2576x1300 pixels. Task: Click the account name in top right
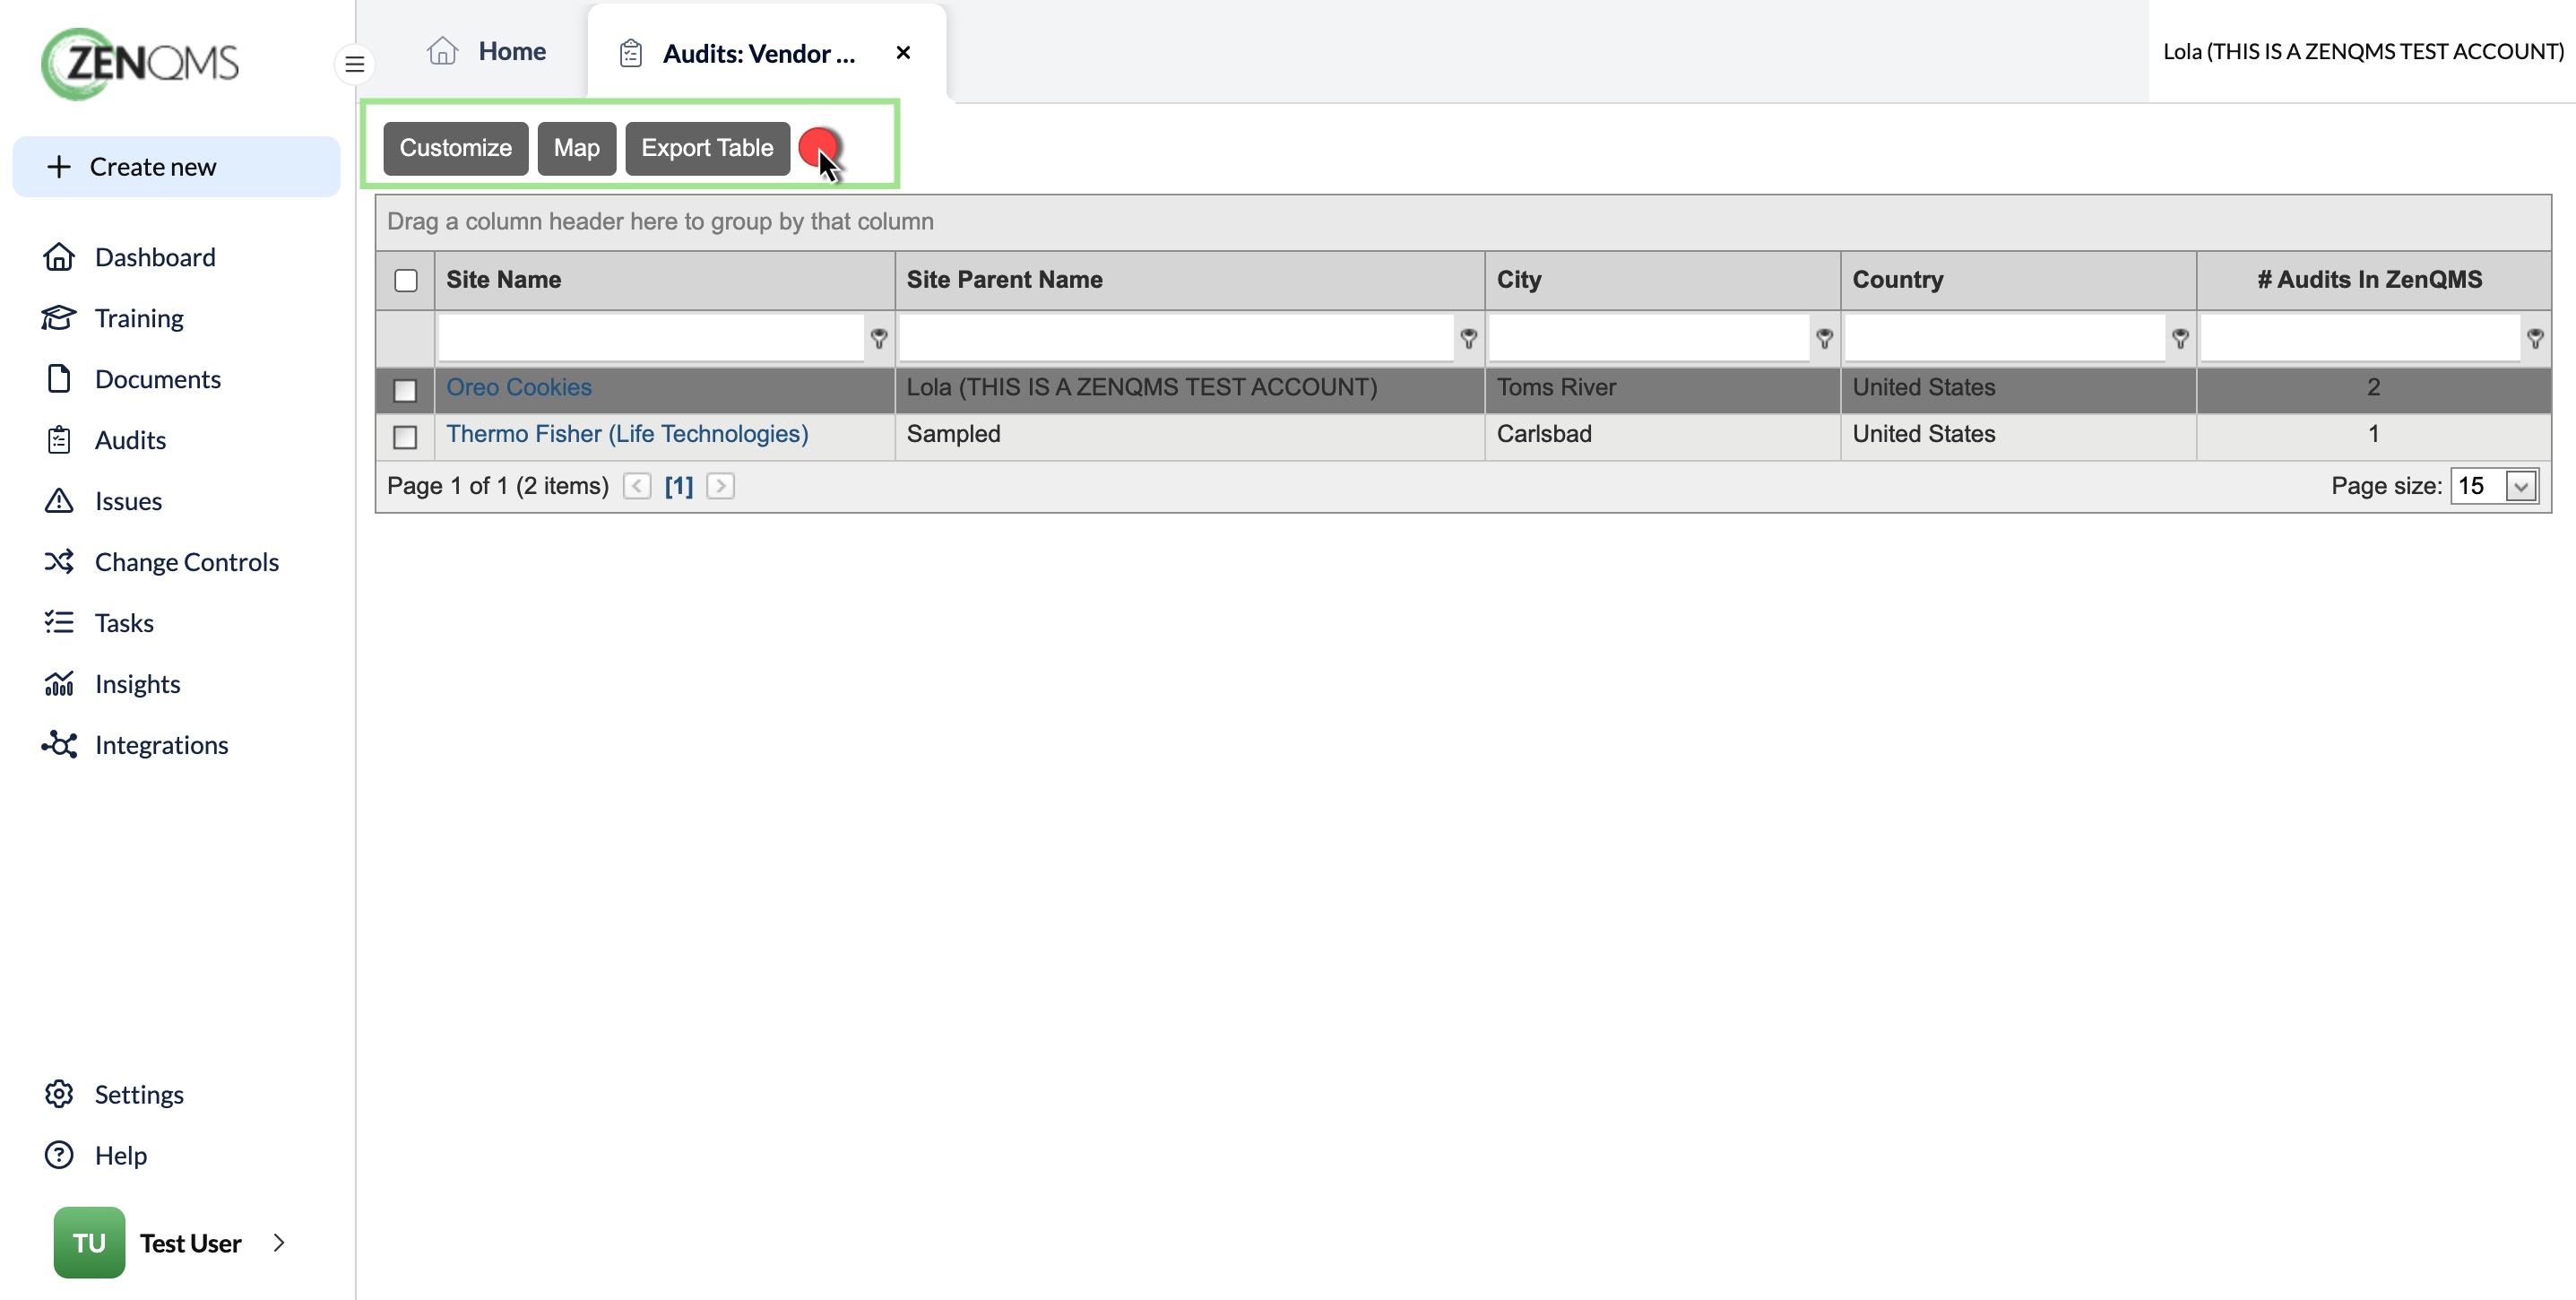pos(2363,52)
